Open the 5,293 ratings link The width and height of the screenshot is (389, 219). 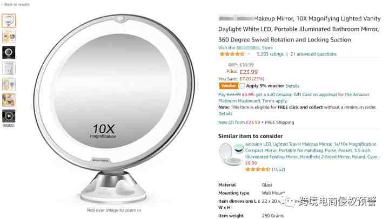270,54
